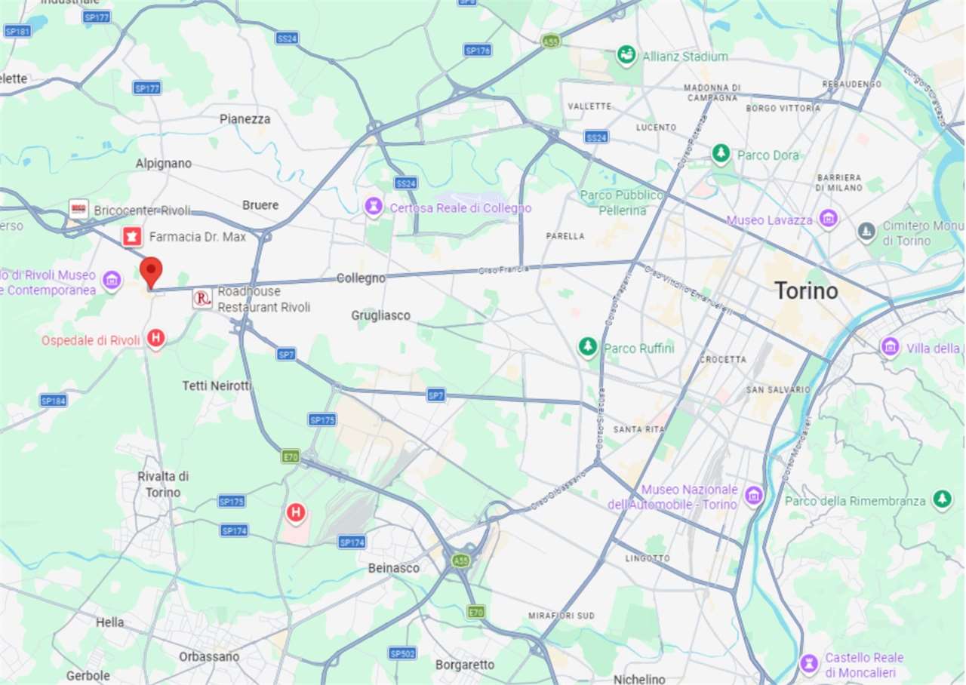This screenshot has width=966, height=685.
Task: Click the Bricocenter Rivoli store icon
Action: click(78, 209)
